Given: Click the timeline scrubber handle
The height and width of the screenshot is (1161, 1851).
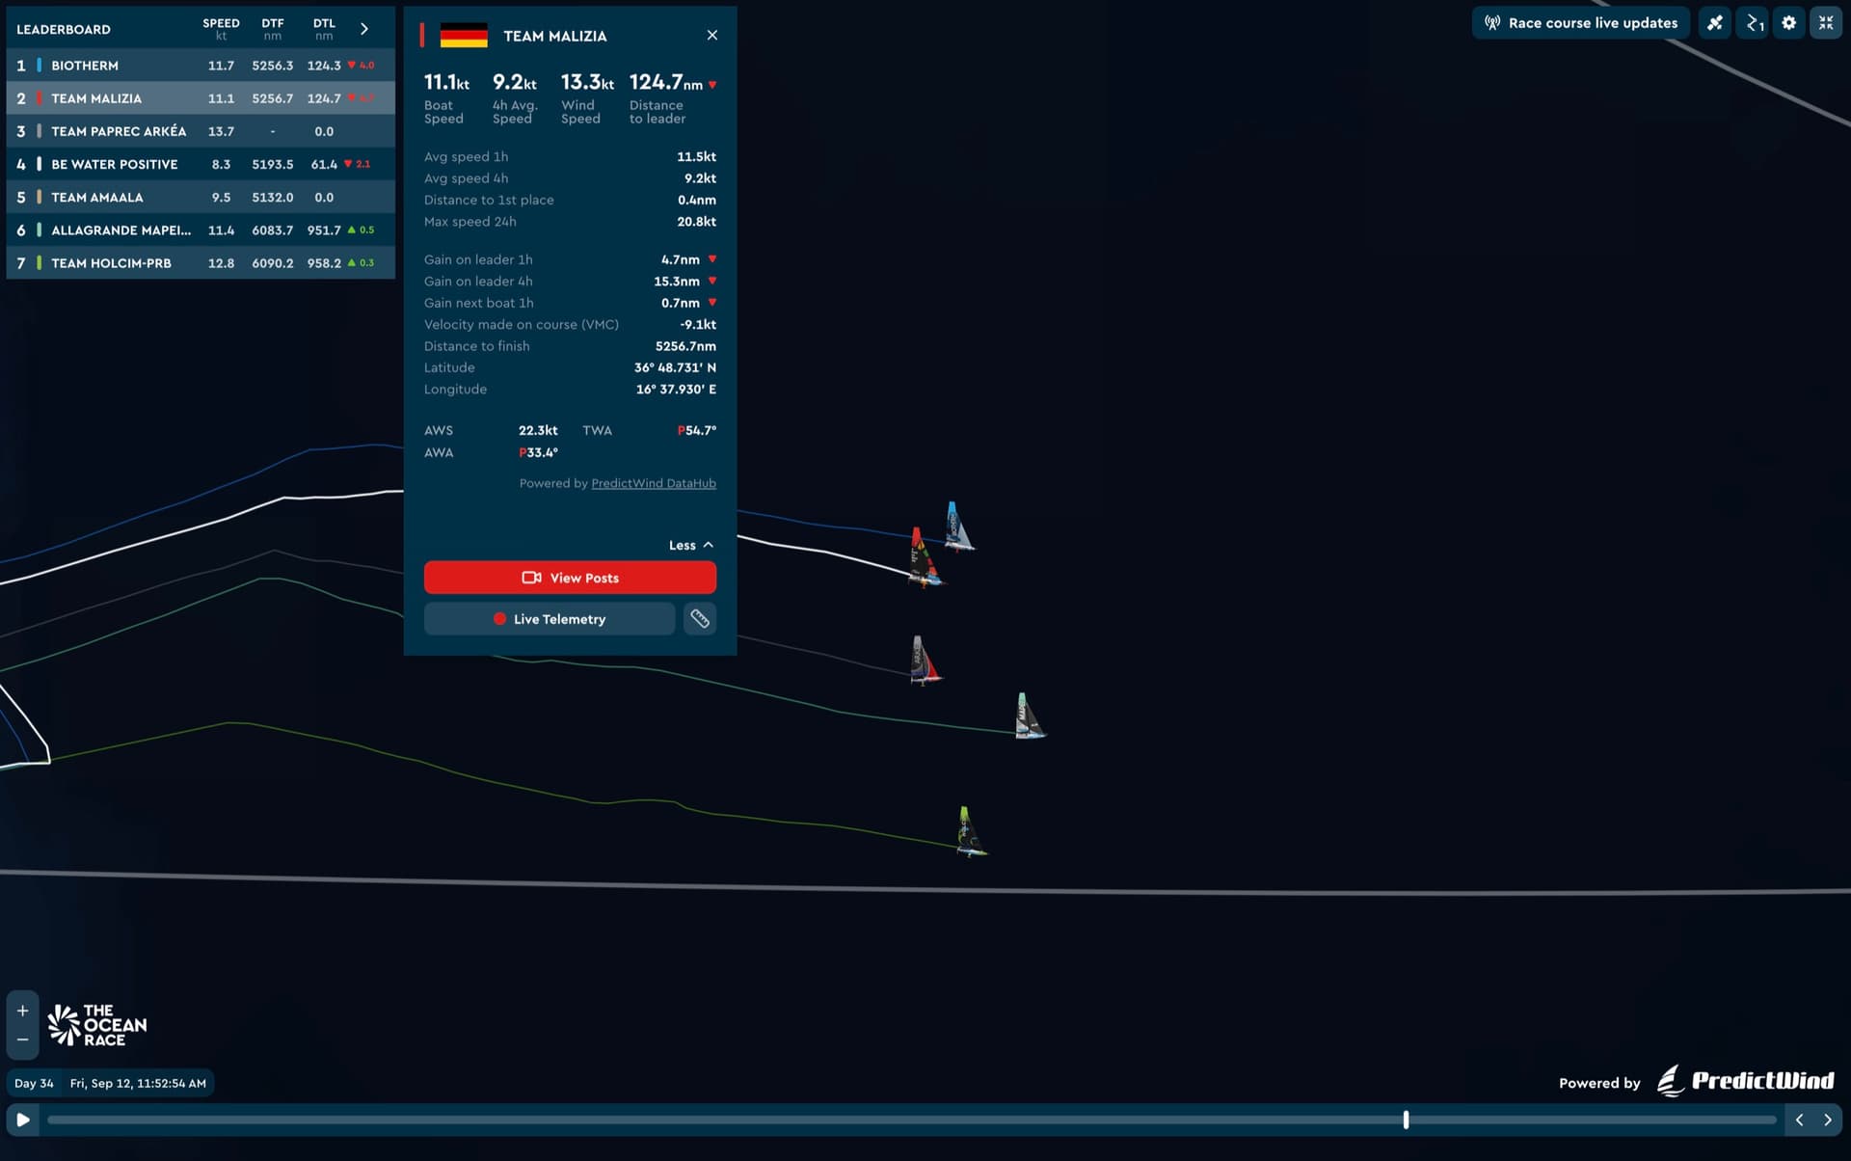Looking at the screenshot, I should 1406,1120.
